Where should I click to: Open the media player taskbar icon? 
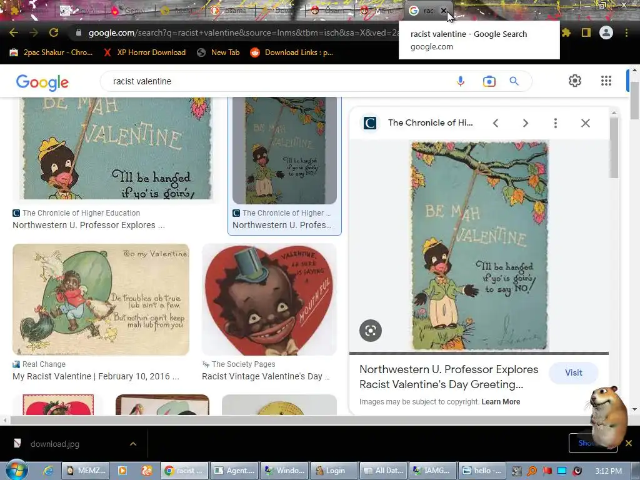tap(122, 471)
